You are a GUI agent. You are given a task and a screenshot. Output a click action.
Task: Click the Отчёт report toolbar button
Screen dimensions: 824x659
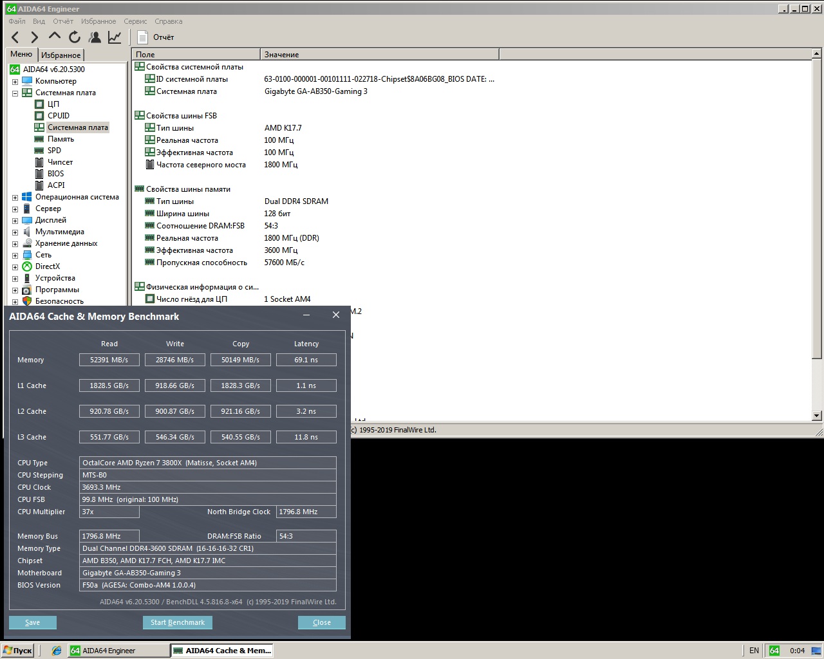point(156,37)
